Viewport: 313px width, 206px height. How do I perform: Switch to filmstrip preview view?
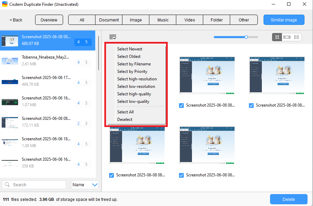point(287,37)
